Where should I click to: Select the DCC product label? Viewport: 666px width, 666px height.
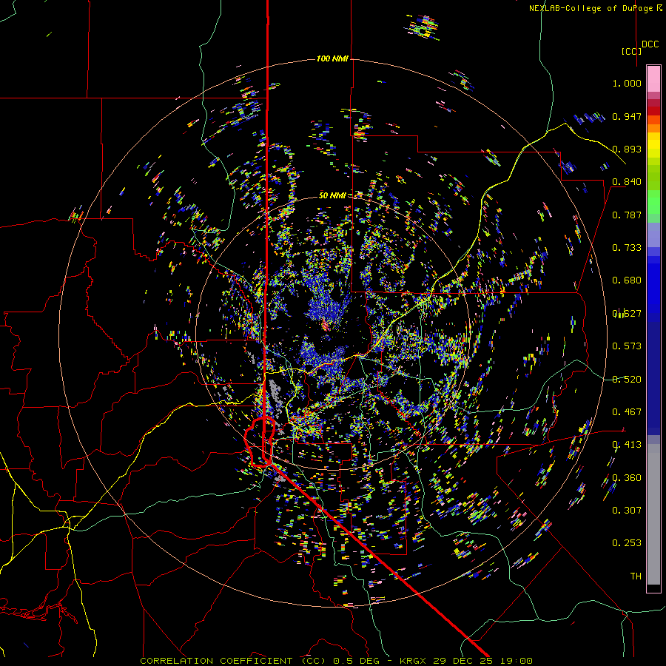point(650,44)
